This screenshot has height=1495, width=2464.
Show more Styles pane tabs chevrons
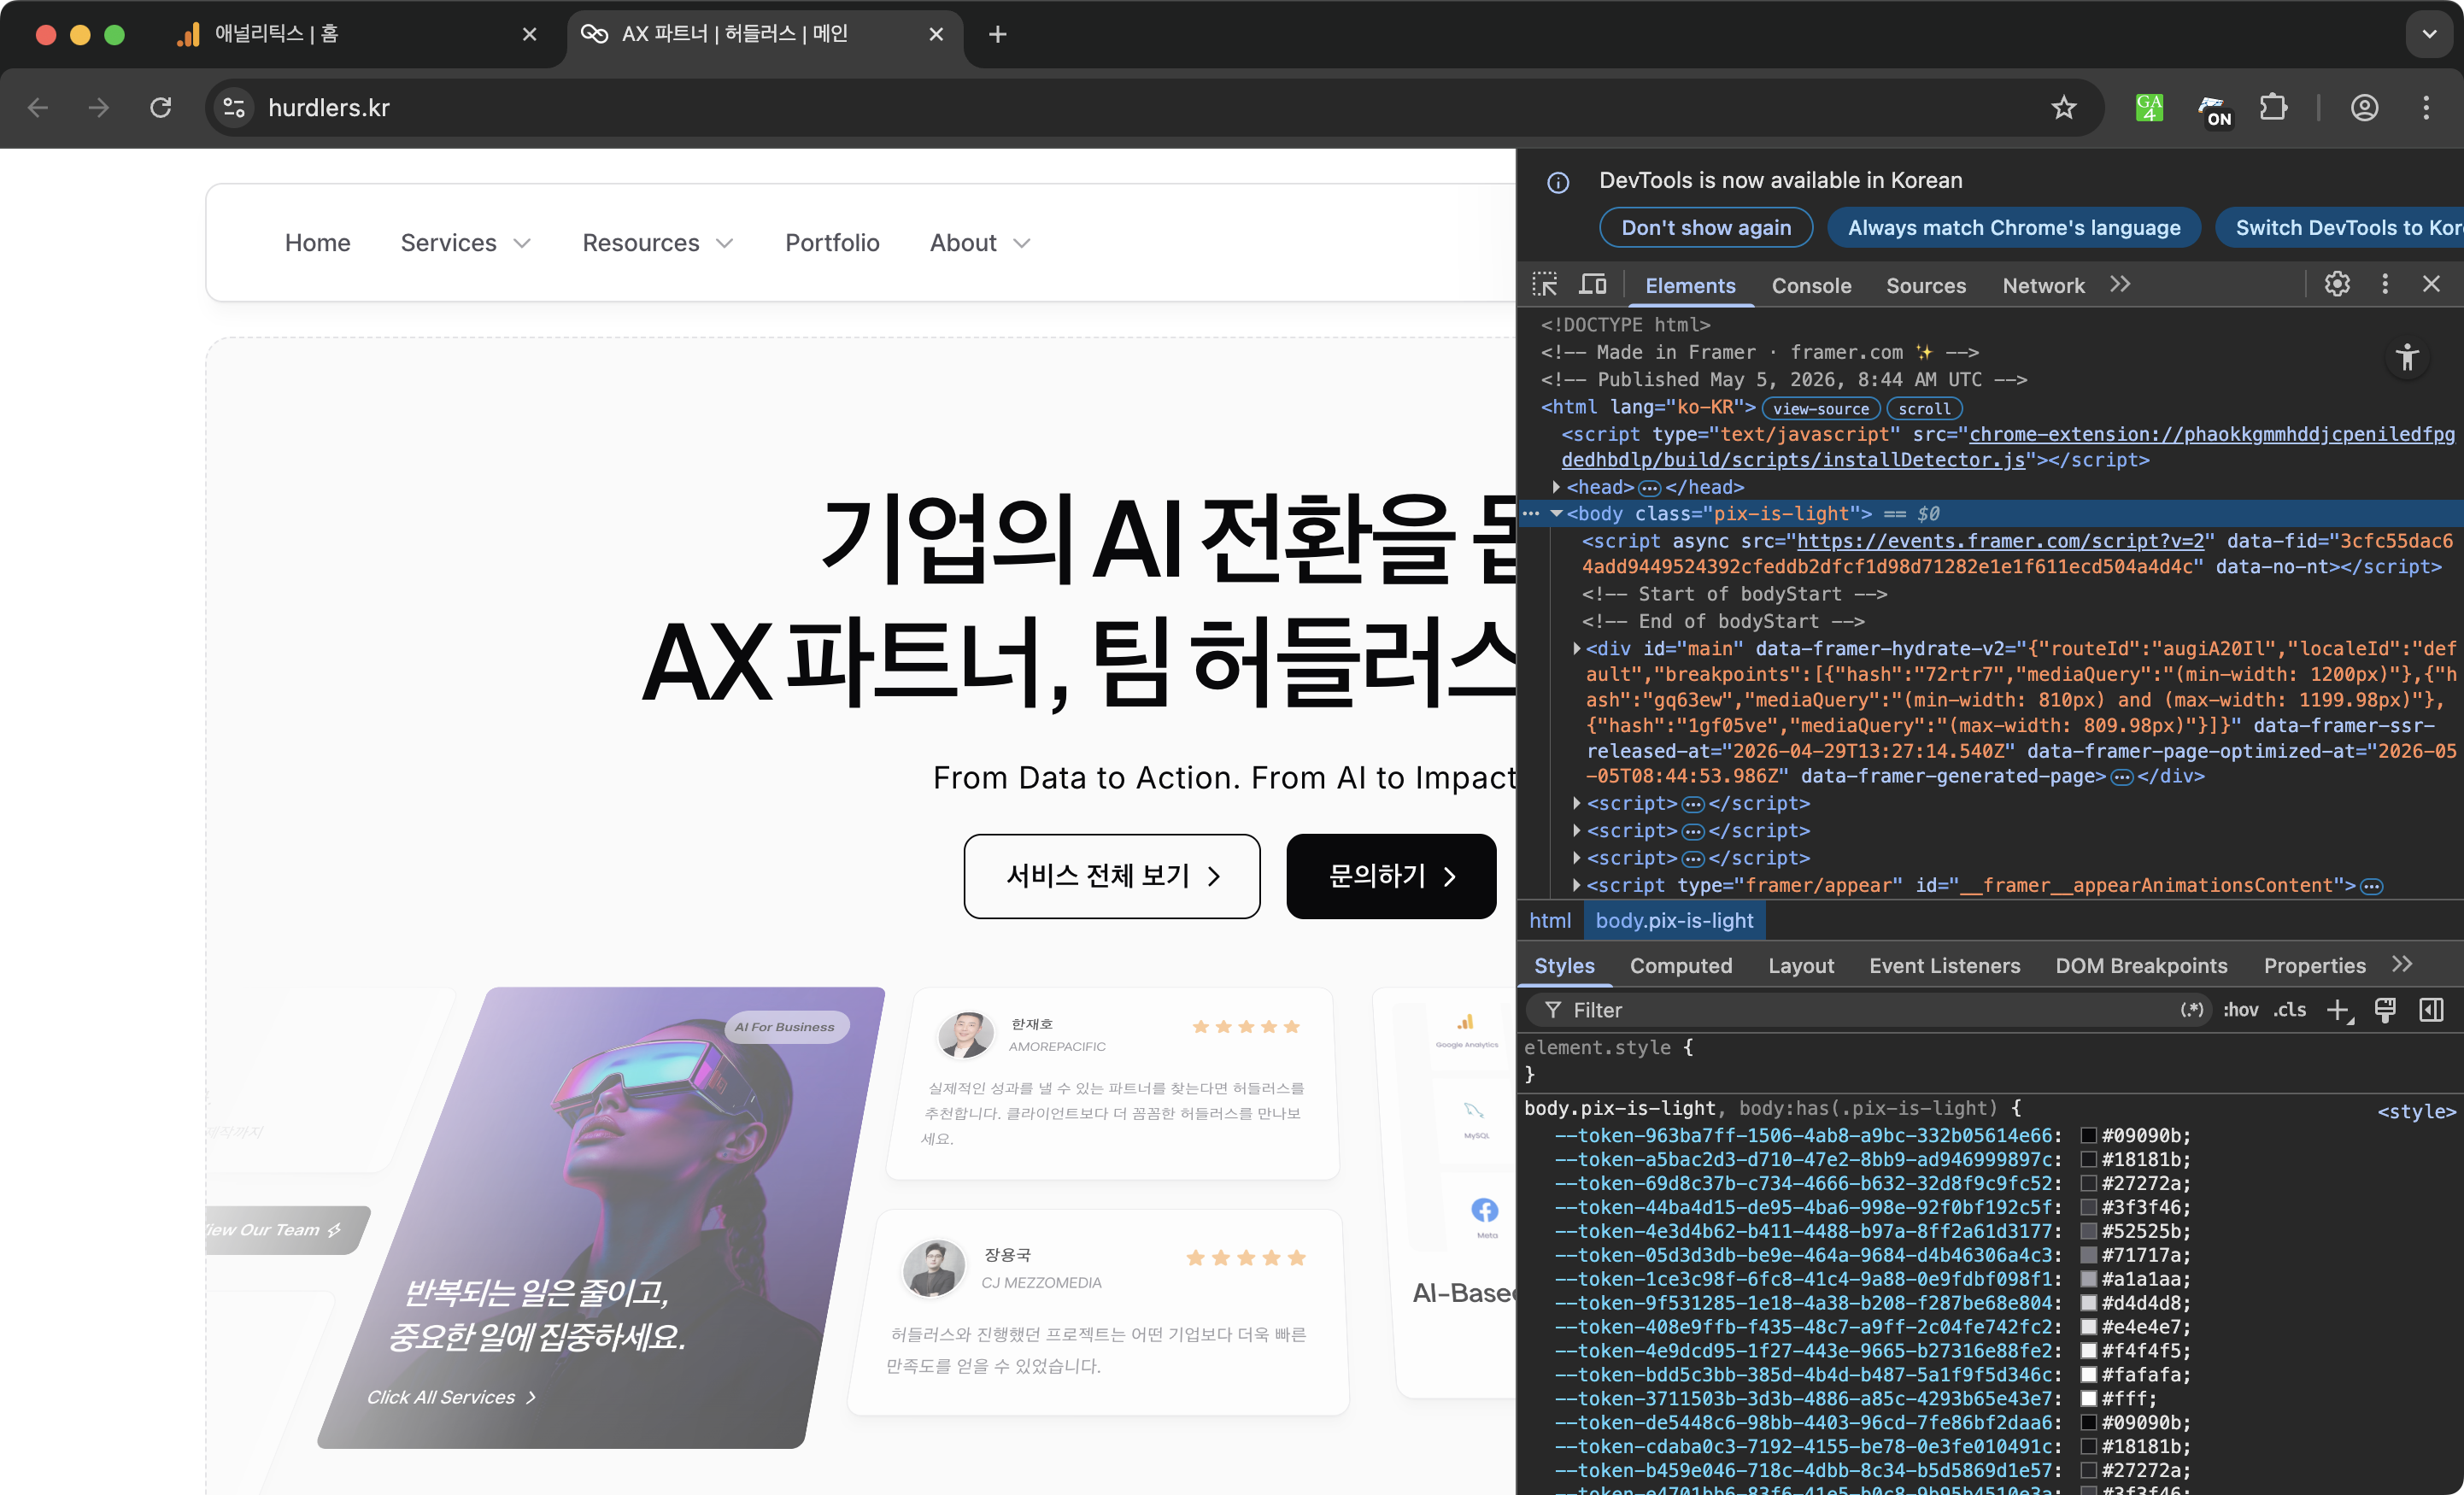pos(2402,964)
